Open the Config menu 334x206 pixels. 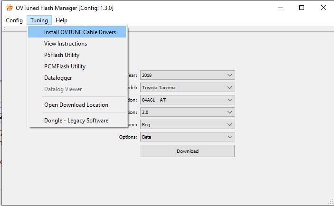14,20
